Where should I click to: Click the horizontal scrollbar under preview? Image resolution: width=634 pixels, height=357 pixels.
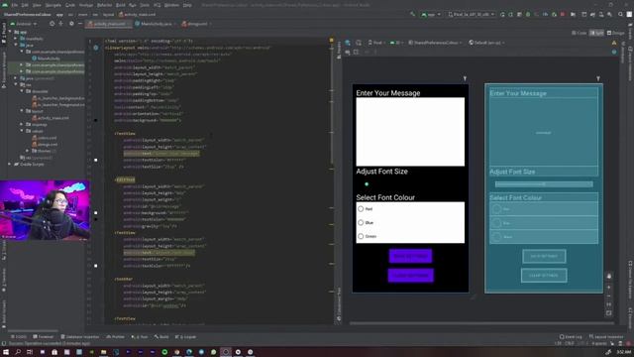coord(481,323)
